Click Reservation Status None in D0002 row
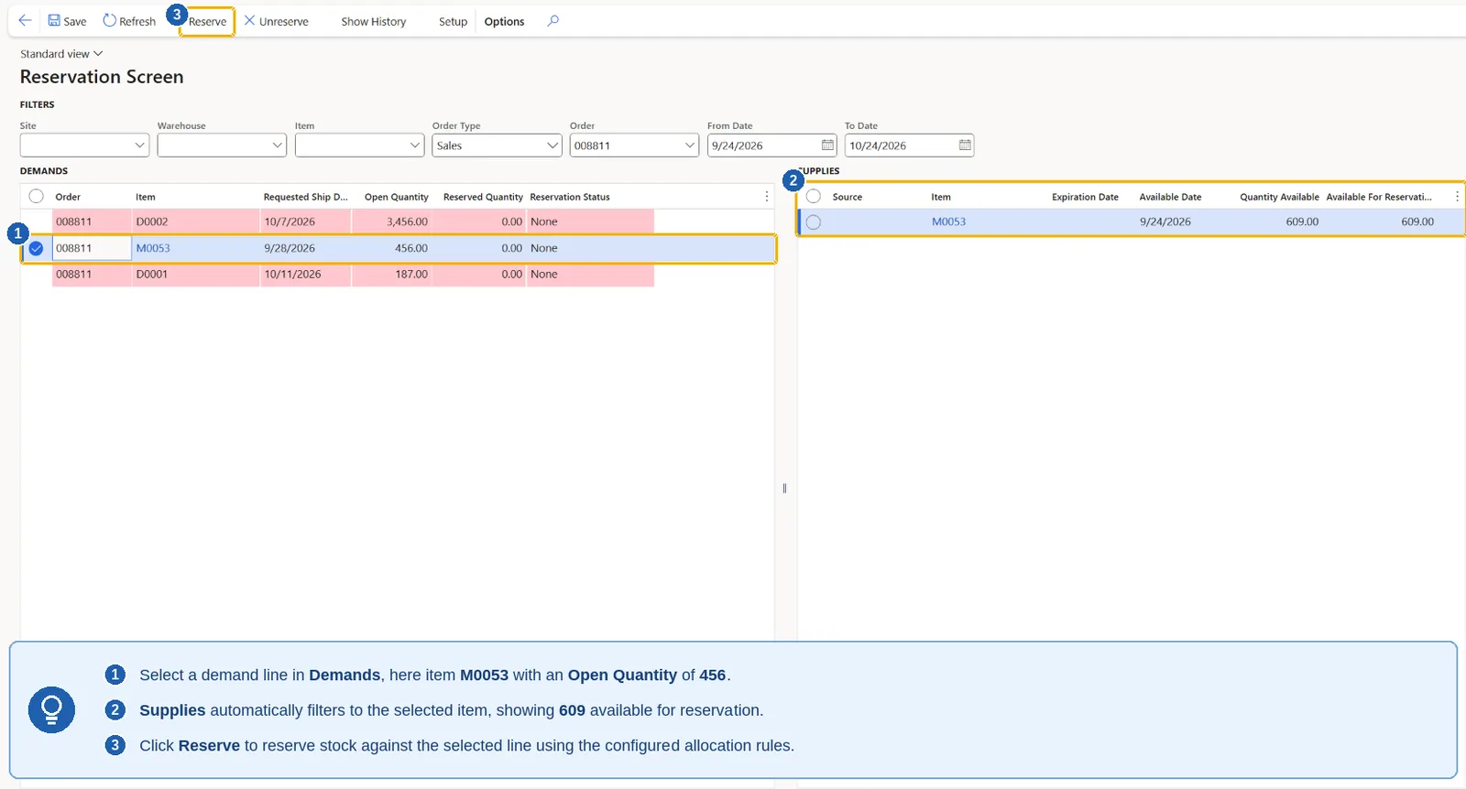The height and width of the screenshot is (789, 1466). (x=590, y=222)
